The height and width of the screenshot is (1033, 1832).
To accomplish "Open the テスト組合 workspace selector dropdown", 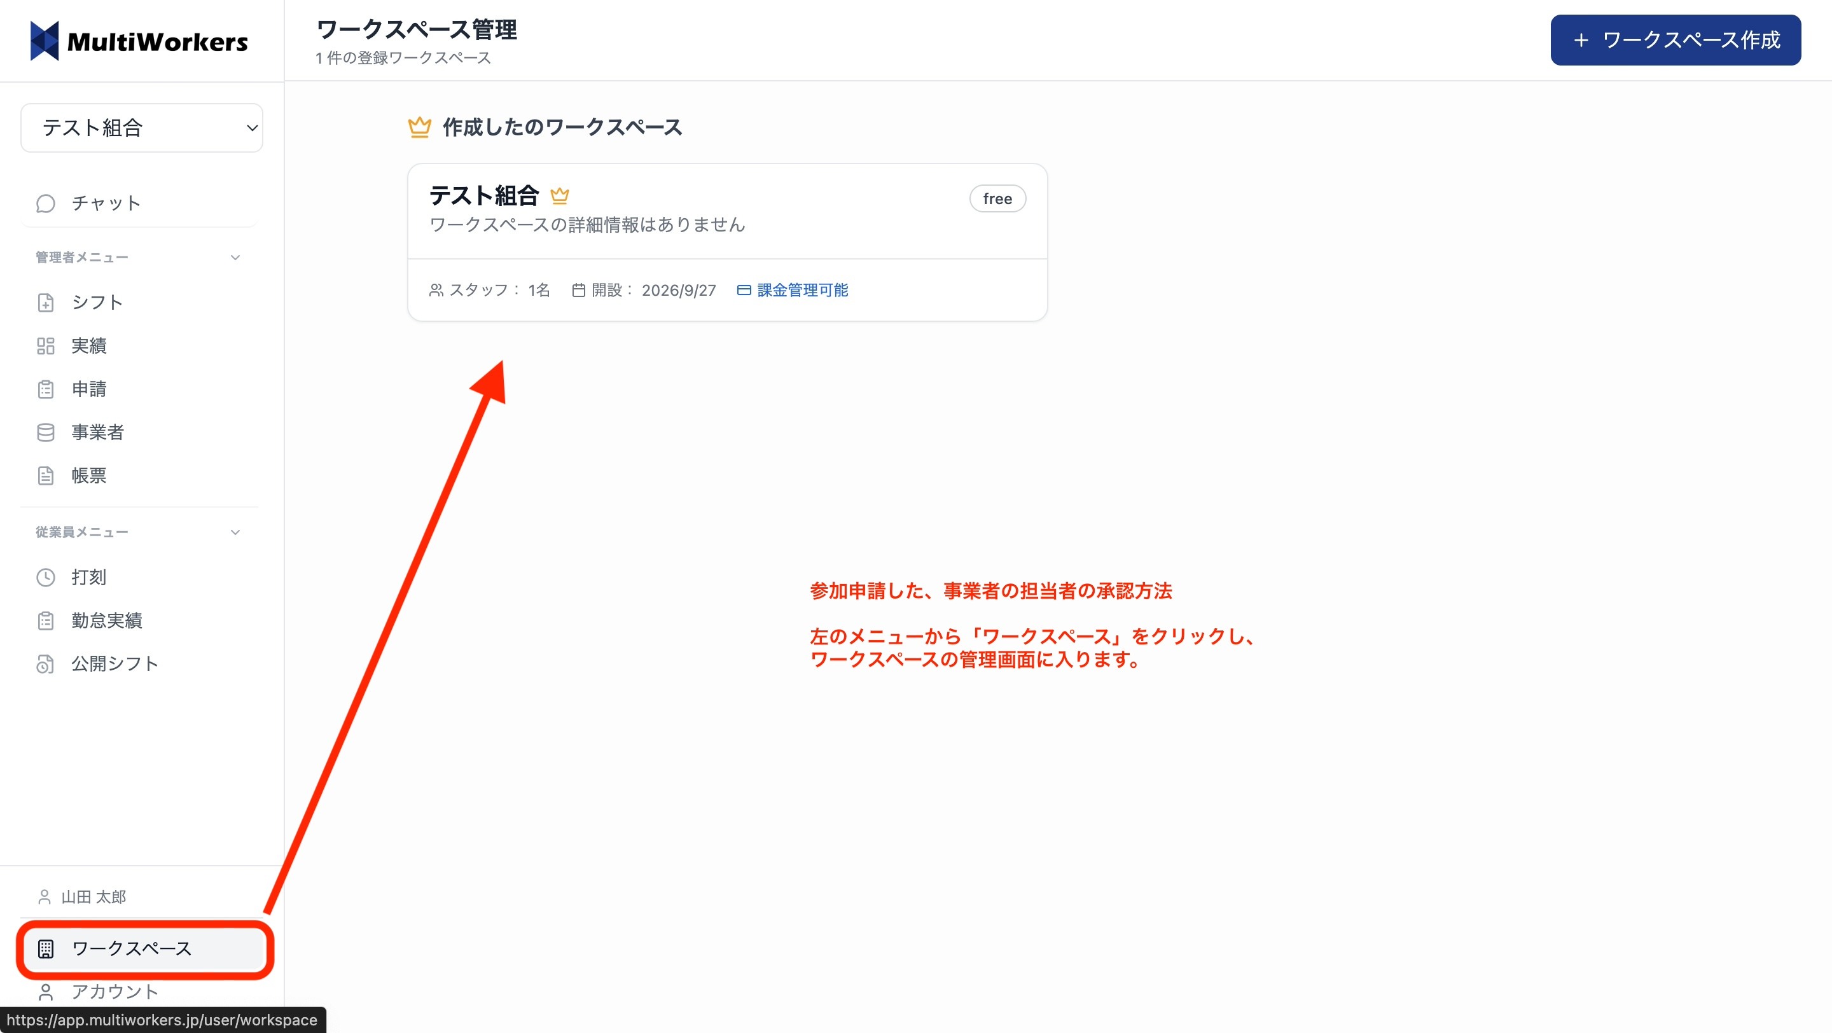I will coord(141,128).
